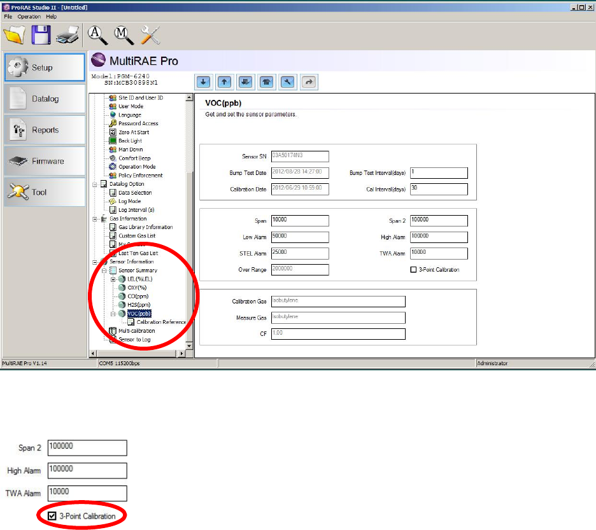The image size is (596, 530).
Task: Open the Operation menu
Action: (29, 17)
